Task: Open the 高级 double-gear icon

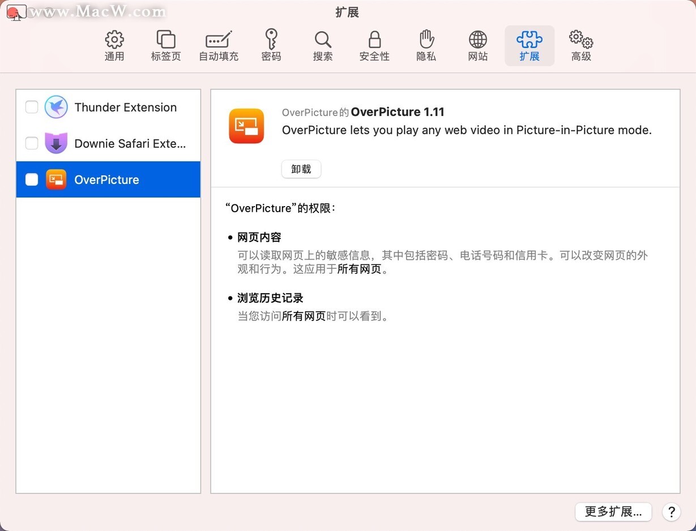Action: [x=581, y=40]
